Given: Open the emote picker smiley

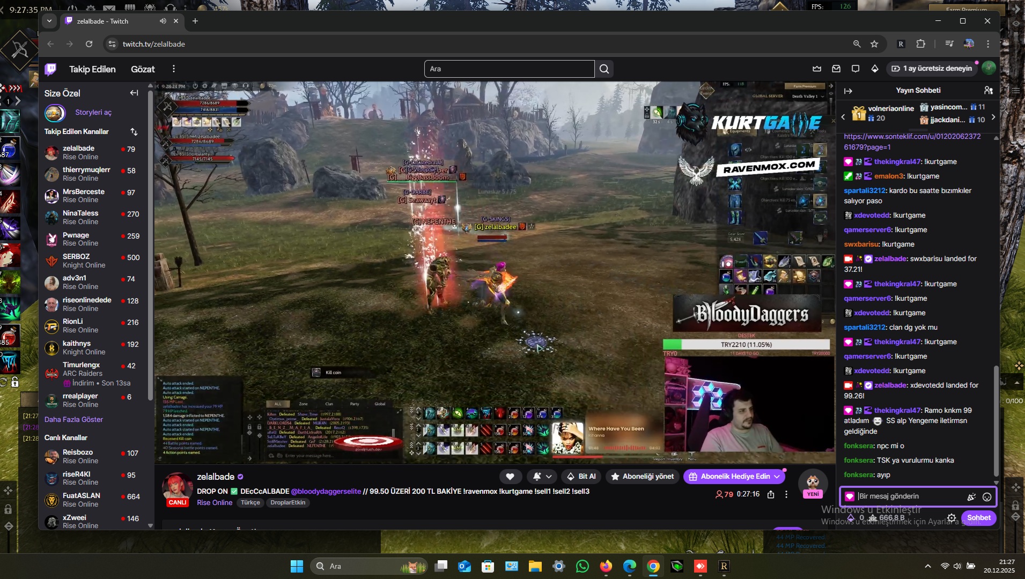Looking at the screenshot, I should (987, 496).
